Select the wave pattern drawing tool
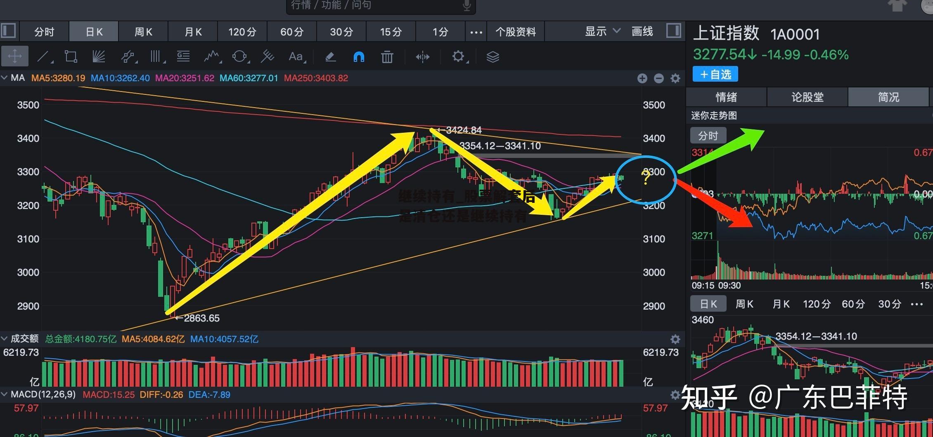Image resolution: width=933 pixels, height=437 pixels. pos(212,56)
